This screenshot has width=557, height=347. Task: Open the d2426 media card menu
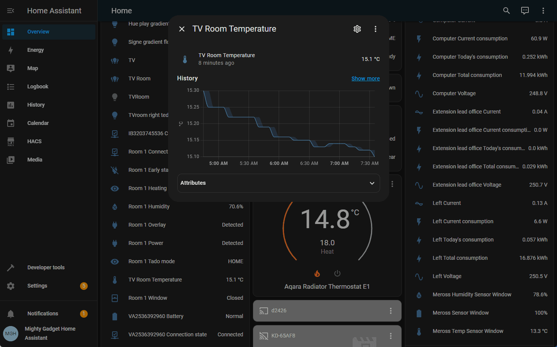[x=390, y=311]
